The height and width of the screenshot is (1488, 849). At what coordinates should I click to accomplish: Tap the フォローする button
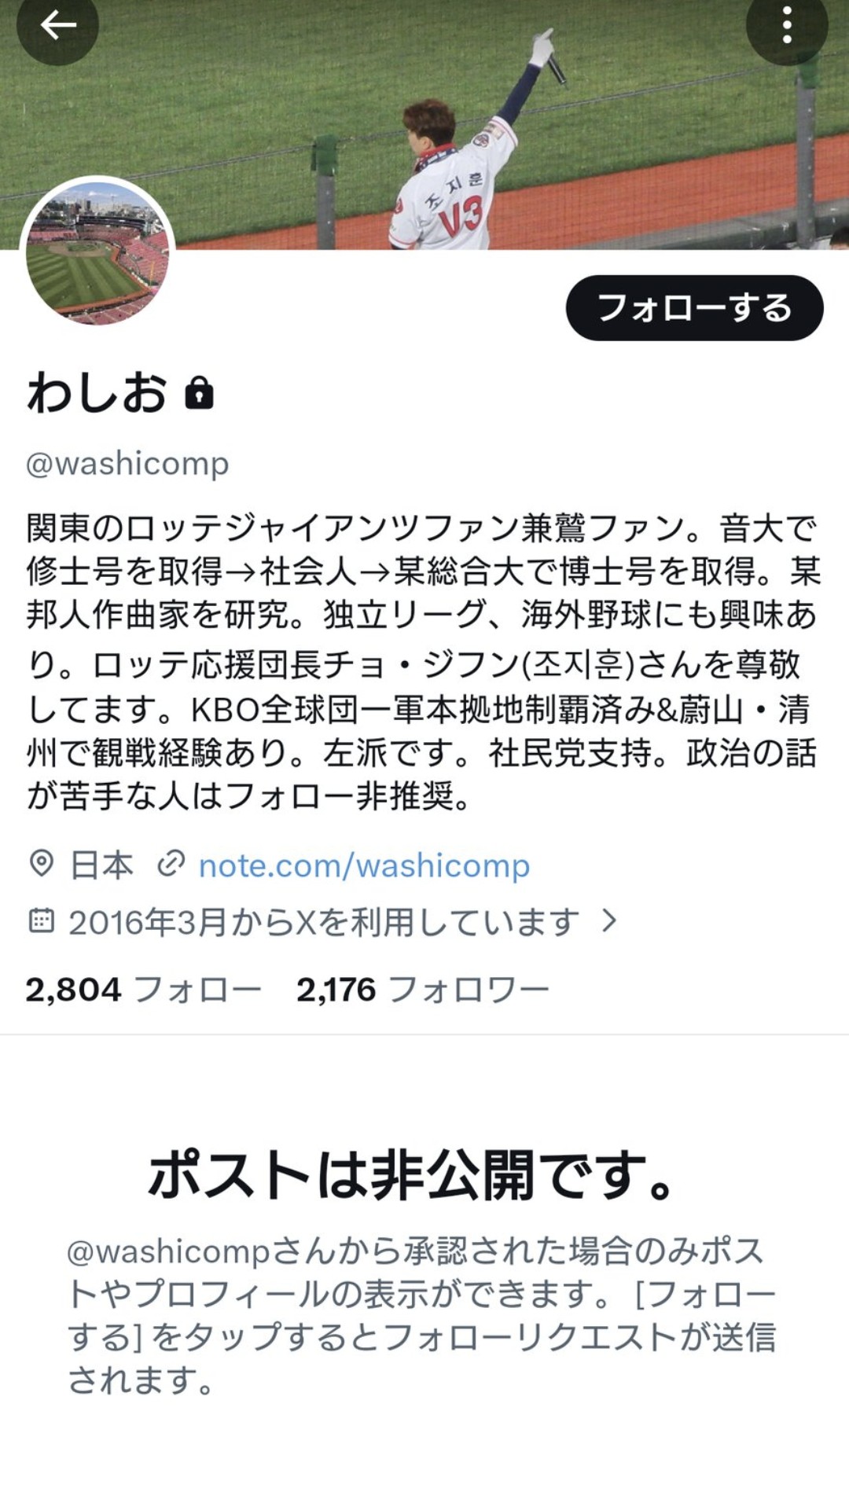point(694,307)
